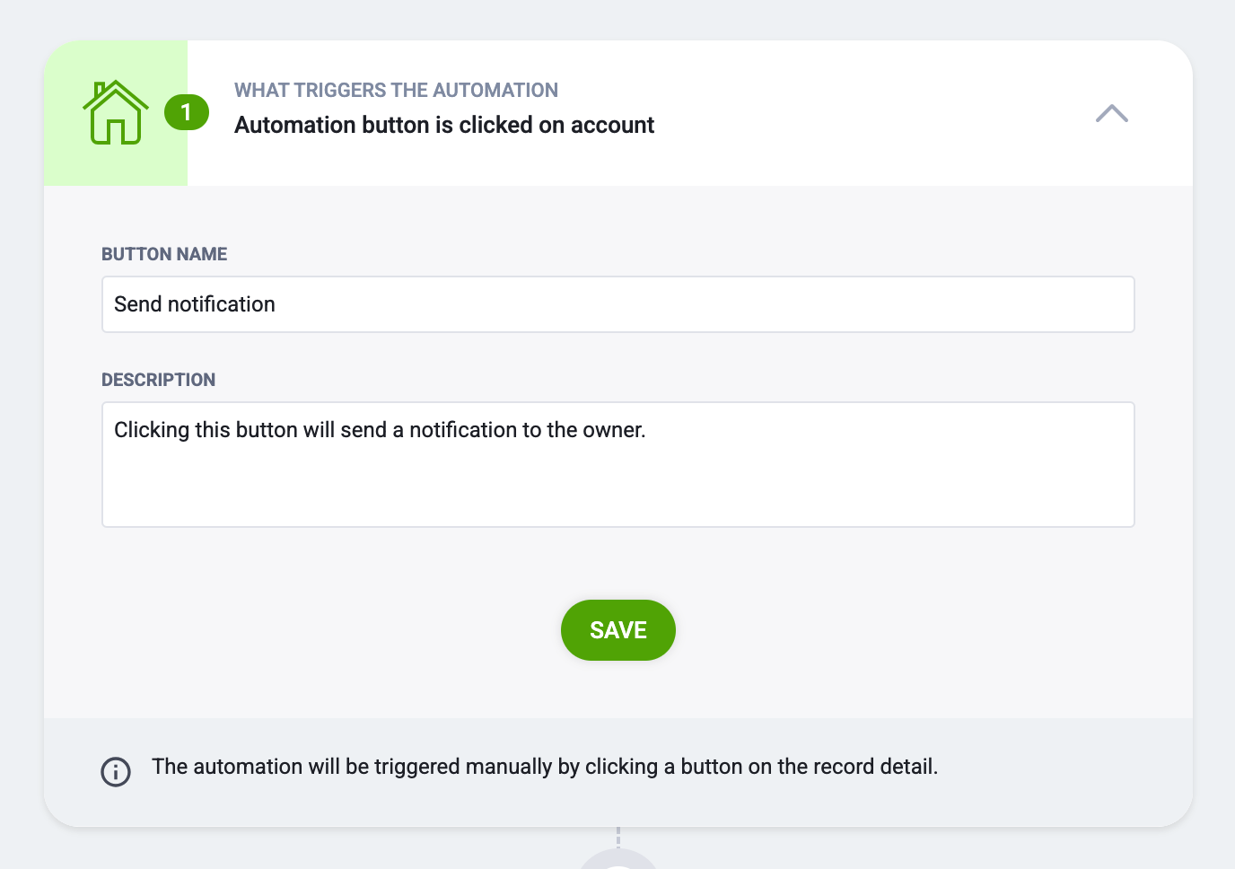
Task: Select the green step number 1 badge
Action: 187,112
